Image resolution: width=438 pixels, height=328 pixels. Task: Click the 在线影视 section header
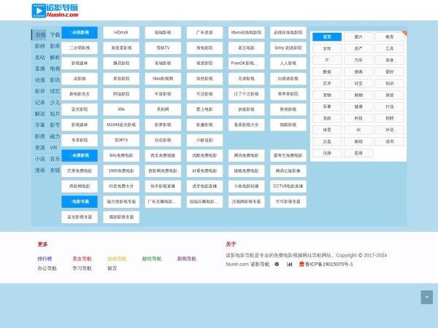80,33
